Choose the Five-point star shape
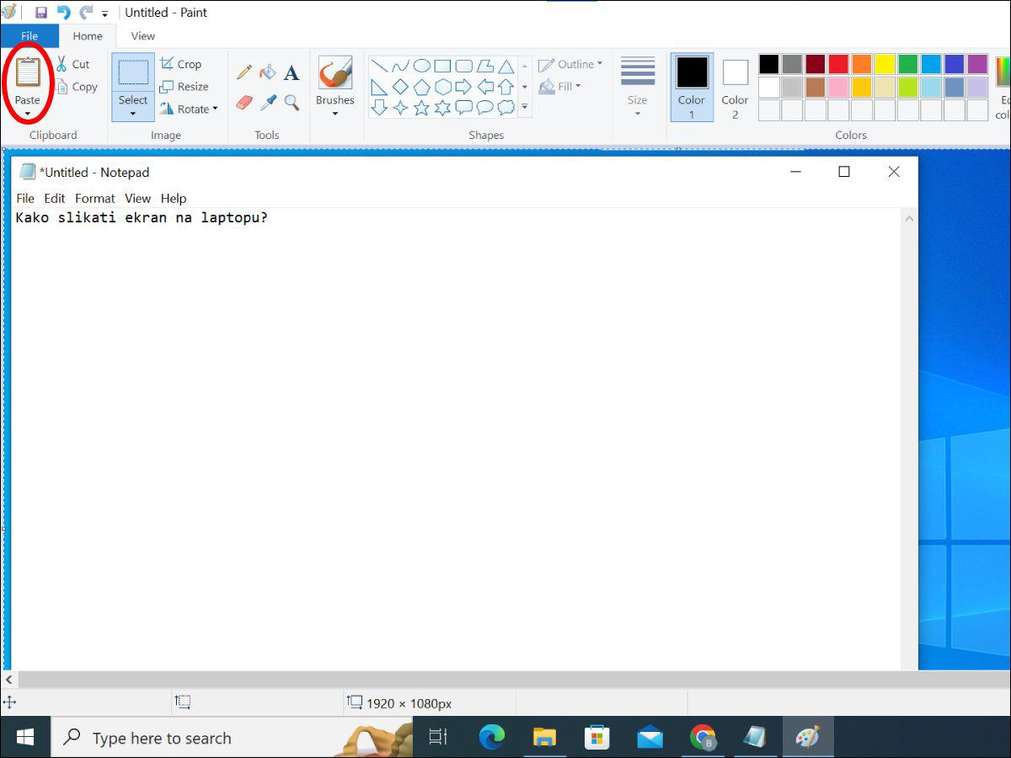The image size is (1011, 758). point(421,108)
